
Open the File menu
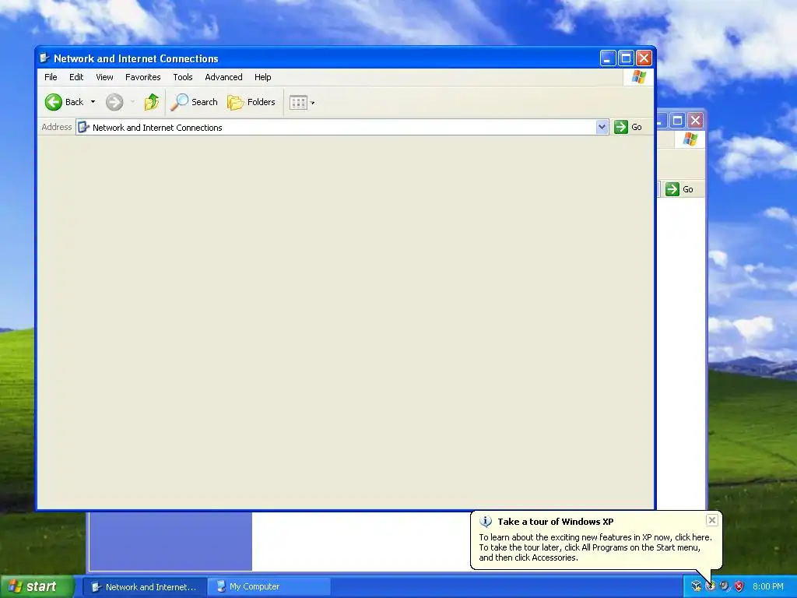(51, 77)
